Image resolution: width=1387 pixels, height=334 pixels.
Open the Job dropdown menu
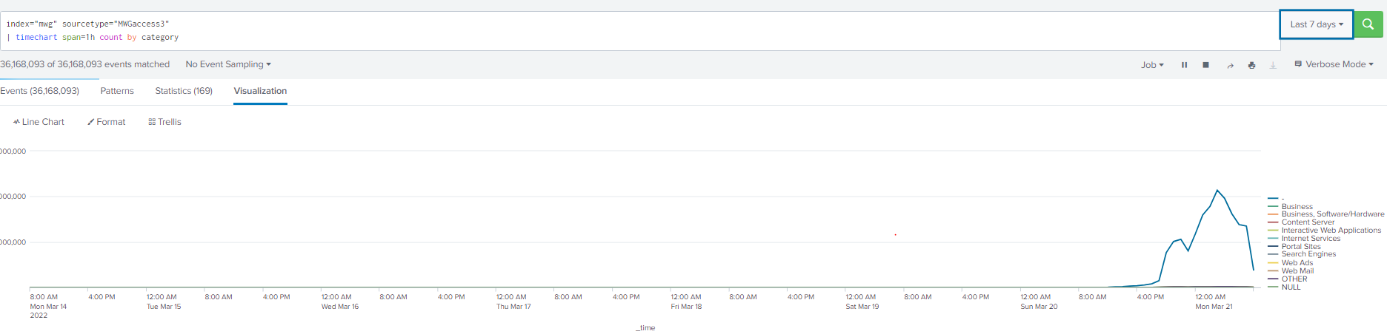click(1151, 65)
